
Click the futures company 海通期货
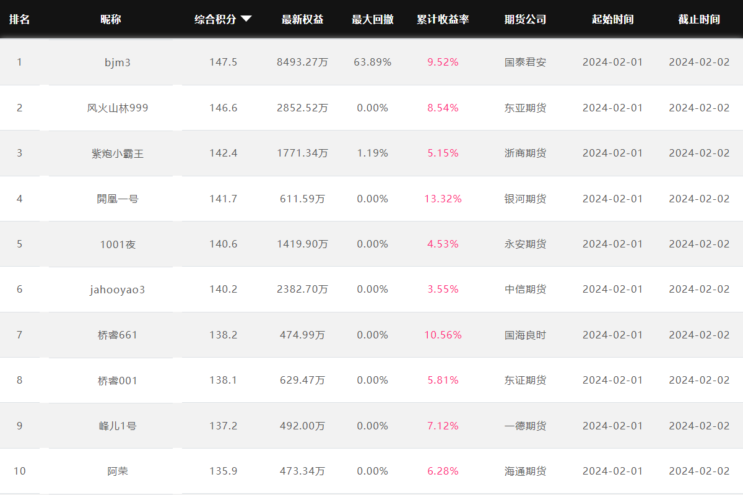point(526,471)
